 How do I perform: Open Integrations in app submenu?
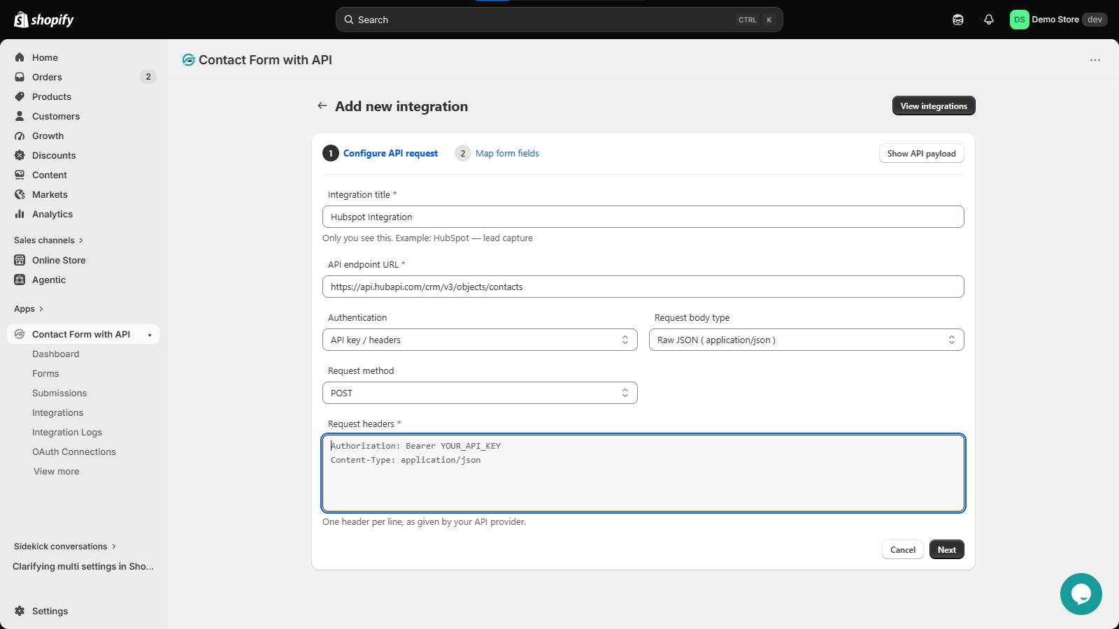pyautogui.click(x=57, y=412)
